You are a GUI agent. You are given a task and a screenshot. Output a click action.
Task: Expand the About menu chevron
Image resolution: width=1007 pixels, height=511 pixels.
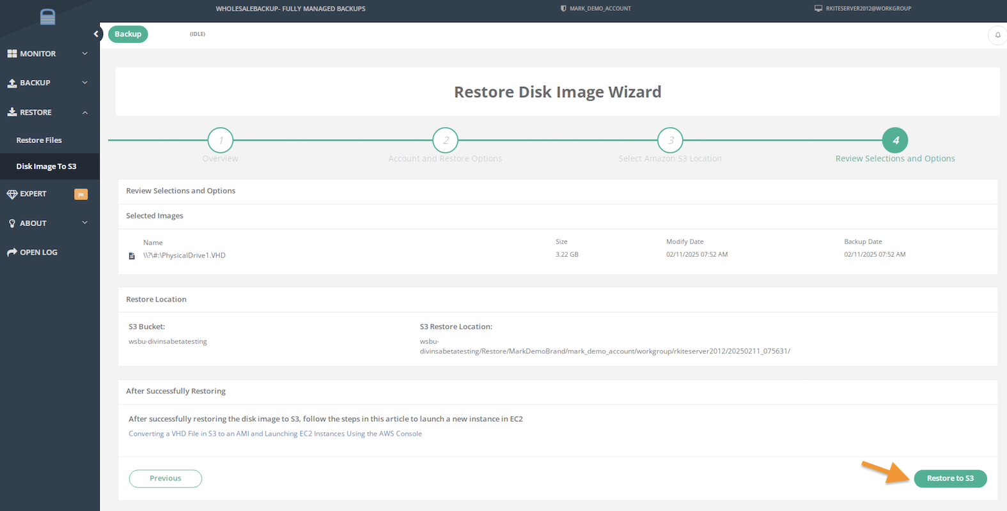coord(85,223)
